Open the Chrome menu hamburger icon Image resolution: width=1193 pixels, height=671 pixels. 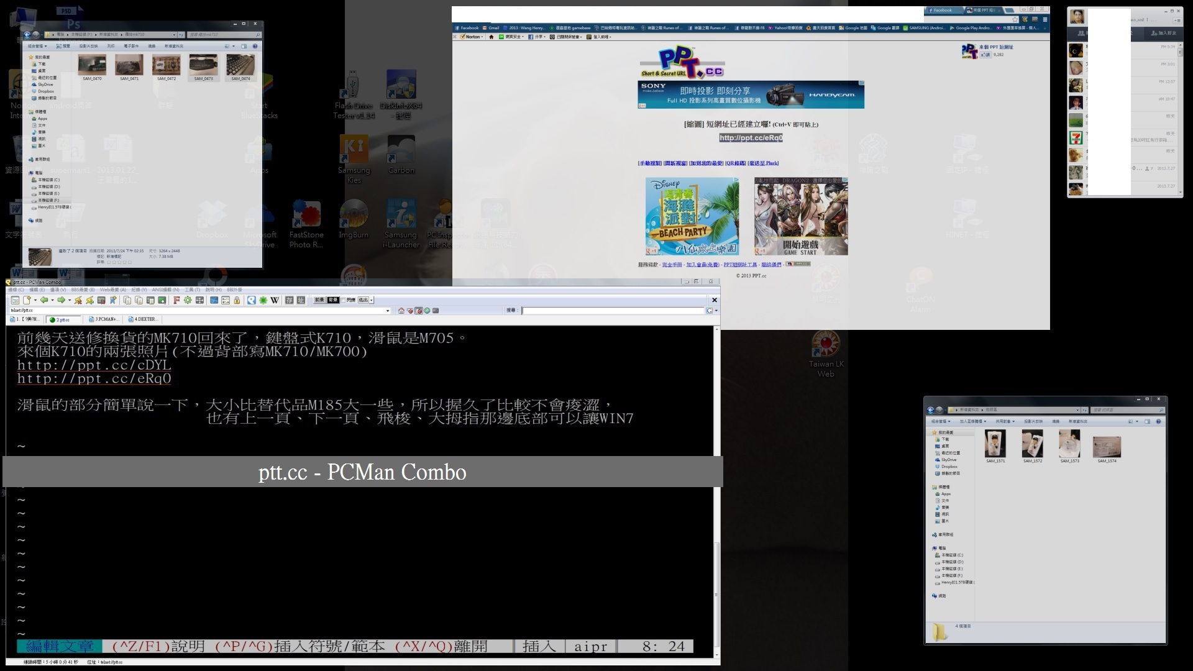(x=1045, y=19)
